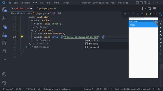
Task: Toggle secondary side bar layout icon
Action: point(145,3)
